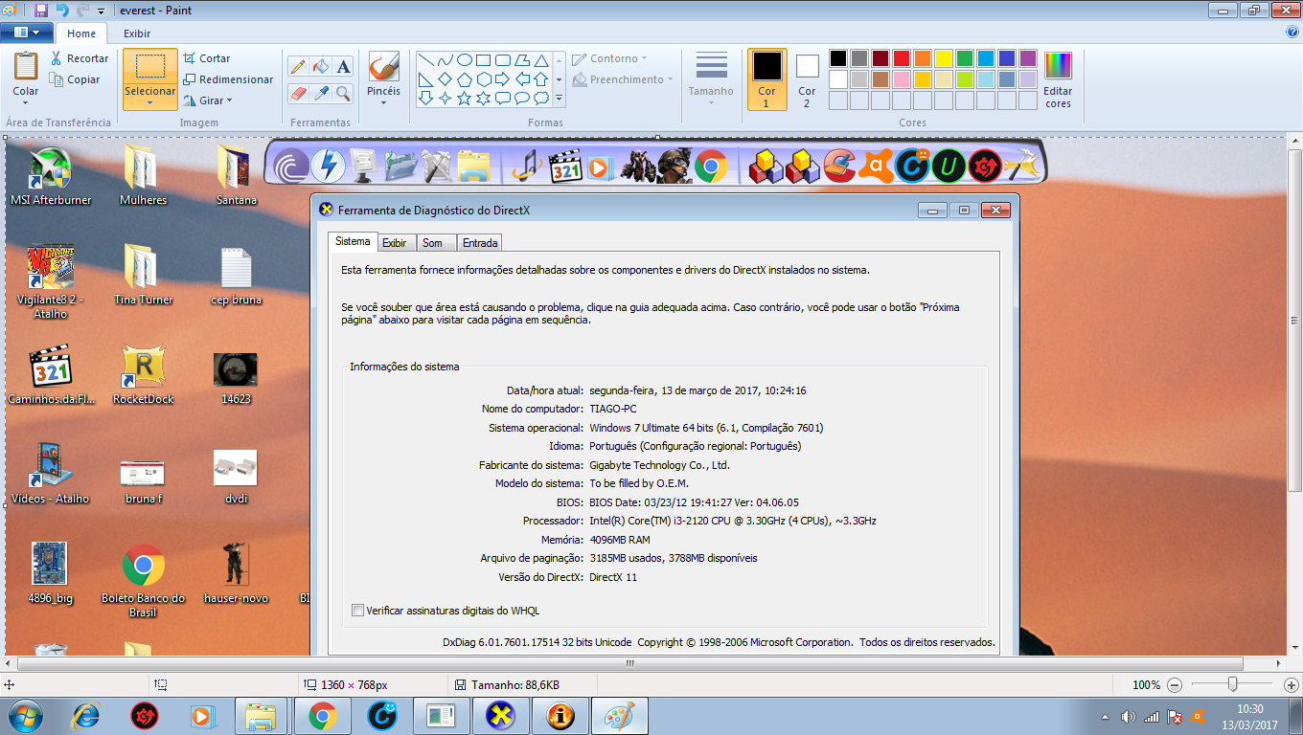1303x735 pixels.
Task: Pick the yellow color swatch
Action: 944,58
